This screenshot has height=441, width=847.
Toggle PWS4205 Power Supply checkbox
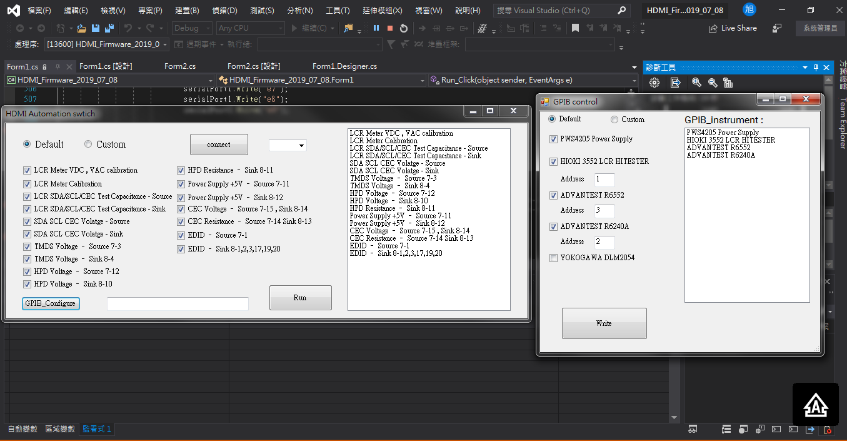pos(553,139)
